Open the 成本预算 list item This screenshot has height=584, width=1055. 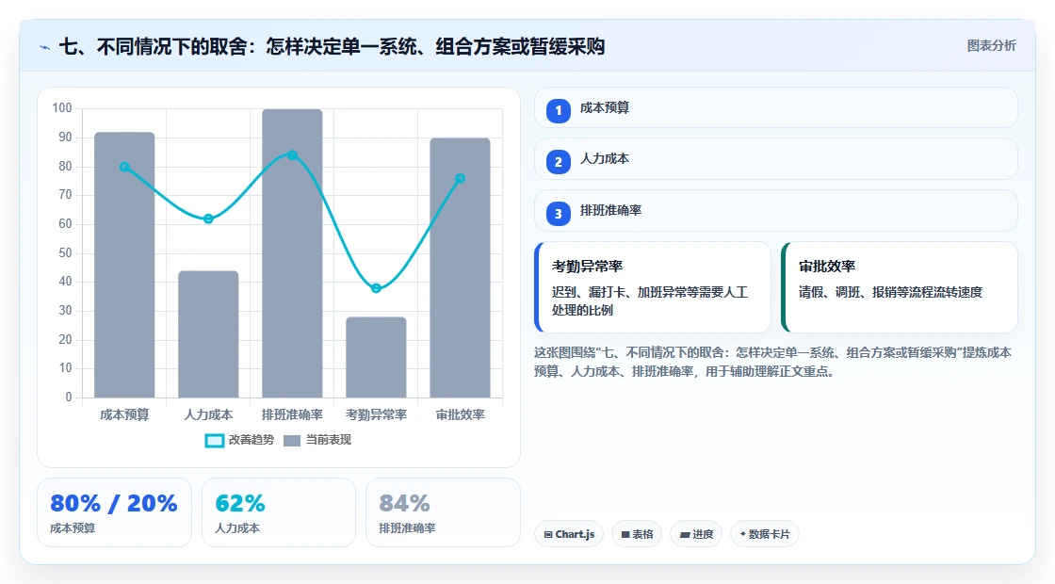775,107
